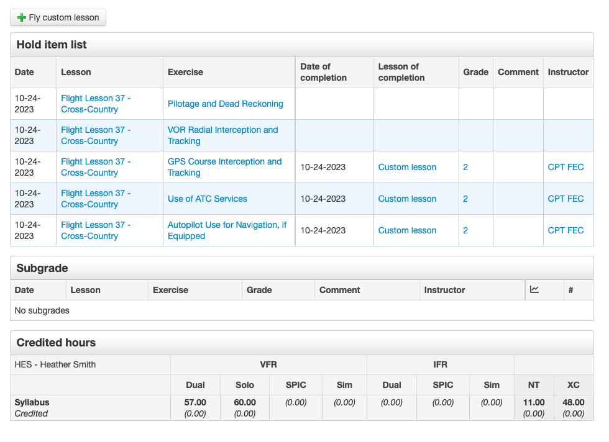Click the chart icon in Subgrade header
This screenshot has height=442, width=609.
tap(534, 289)
